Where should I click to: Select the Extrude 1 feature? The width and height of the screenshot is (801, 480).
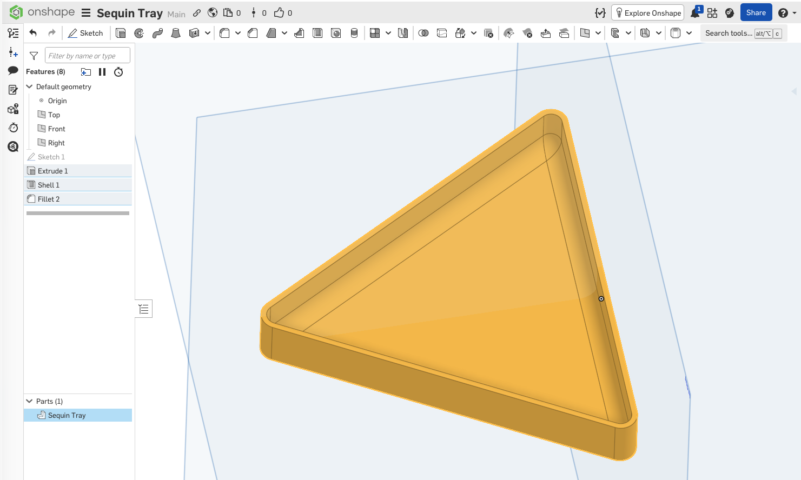[x=78, y=171]
